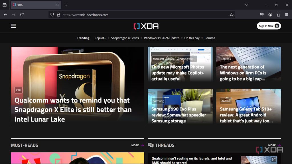Click the THREADS section heading
Image resolution: width=292 pixels, height=164 pixels.
coord(165,145)
